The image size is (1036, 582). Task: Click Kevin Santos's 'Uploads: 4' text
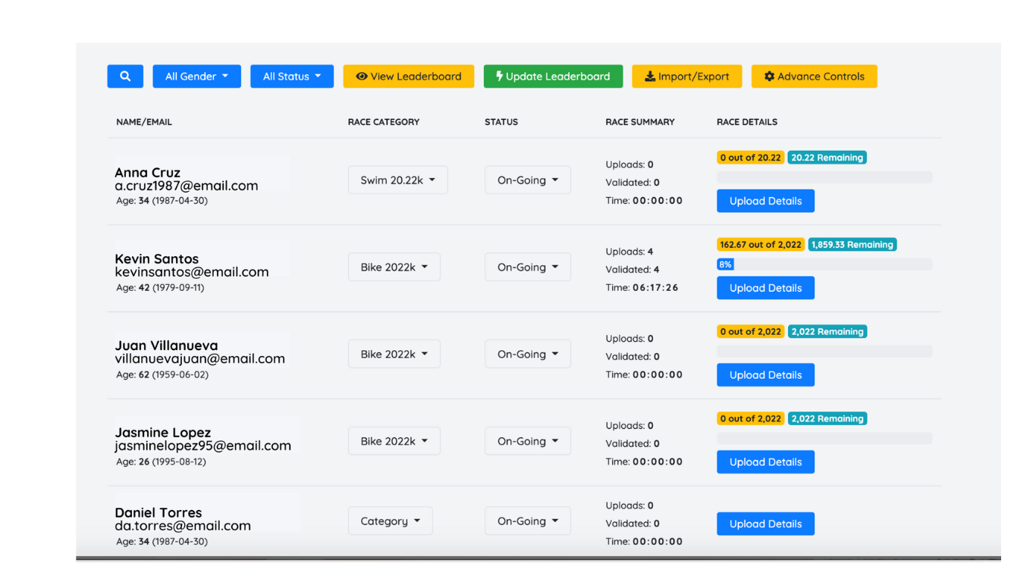pyautogui.click(x=629, y=252)
